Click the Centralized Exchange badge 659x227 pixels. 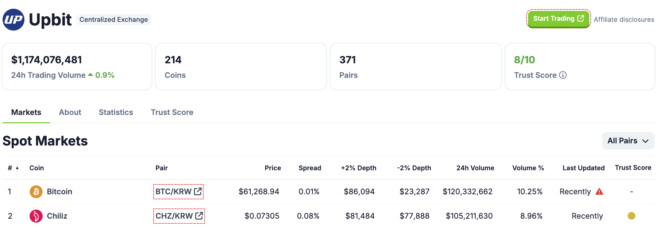114,20
